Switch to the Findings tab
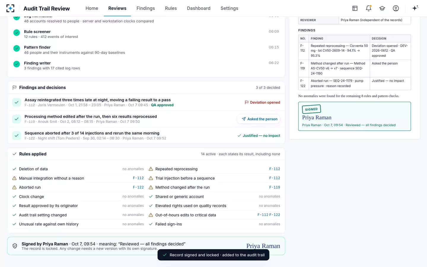The height and width of the screenshot is (267, 427). tap(146, 8)
